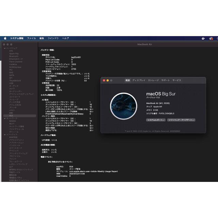
Task: Open the ウインドウ menu
Action: click(x=53, y=38)
